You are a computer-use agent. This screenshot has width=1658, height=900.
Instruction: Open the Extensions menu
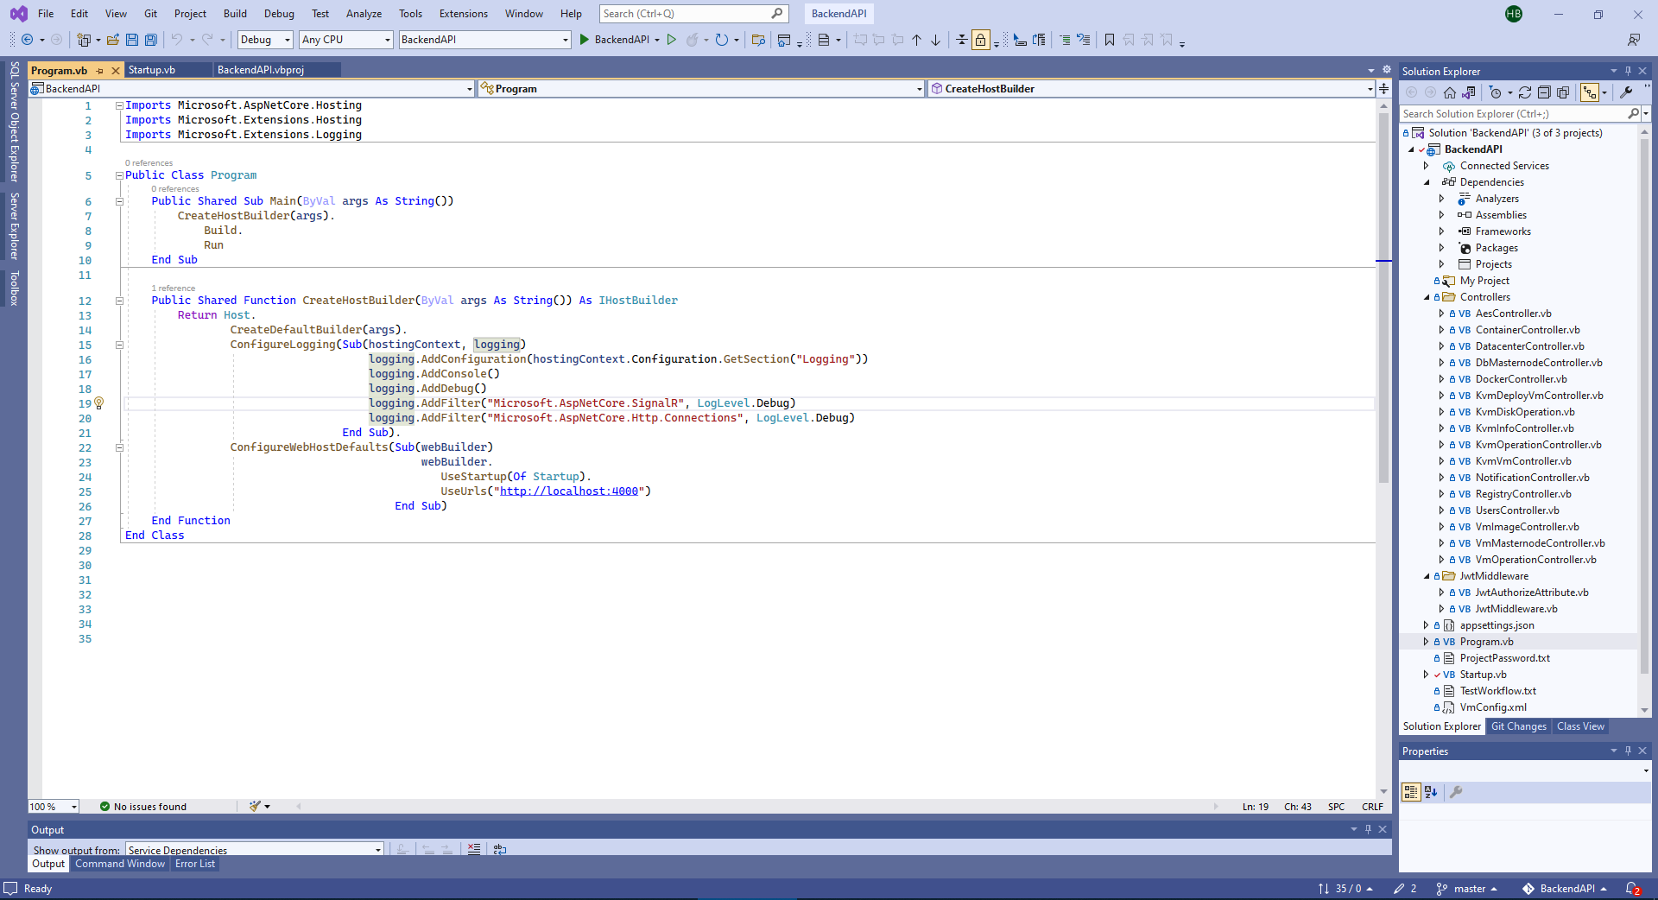464,14
